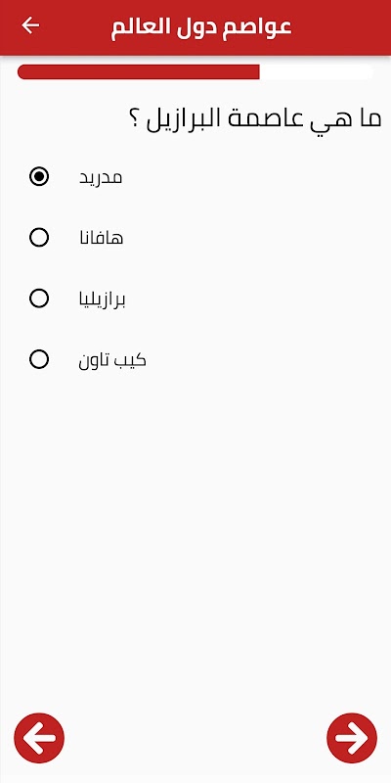This screenshot has height=783, width=391.
Task: Click the filled red part of the progress bar
Action: coord(138,71)
